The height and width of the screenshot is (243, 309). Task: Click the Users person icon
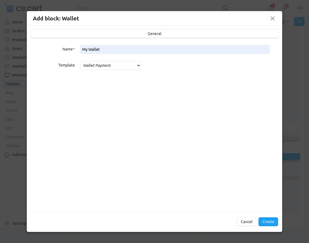(7, 49)
